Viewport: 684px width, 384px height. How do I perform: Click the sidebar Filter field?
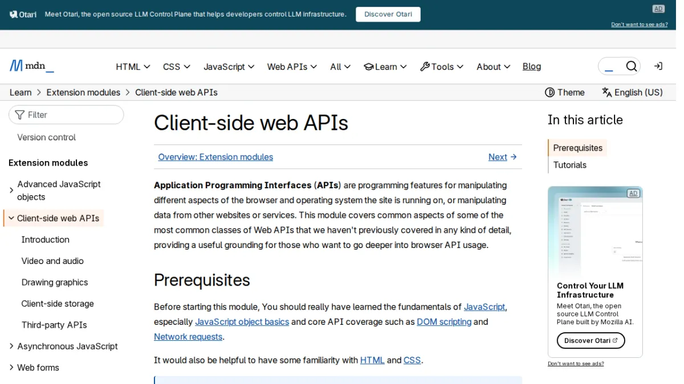(x=66, y=114)
